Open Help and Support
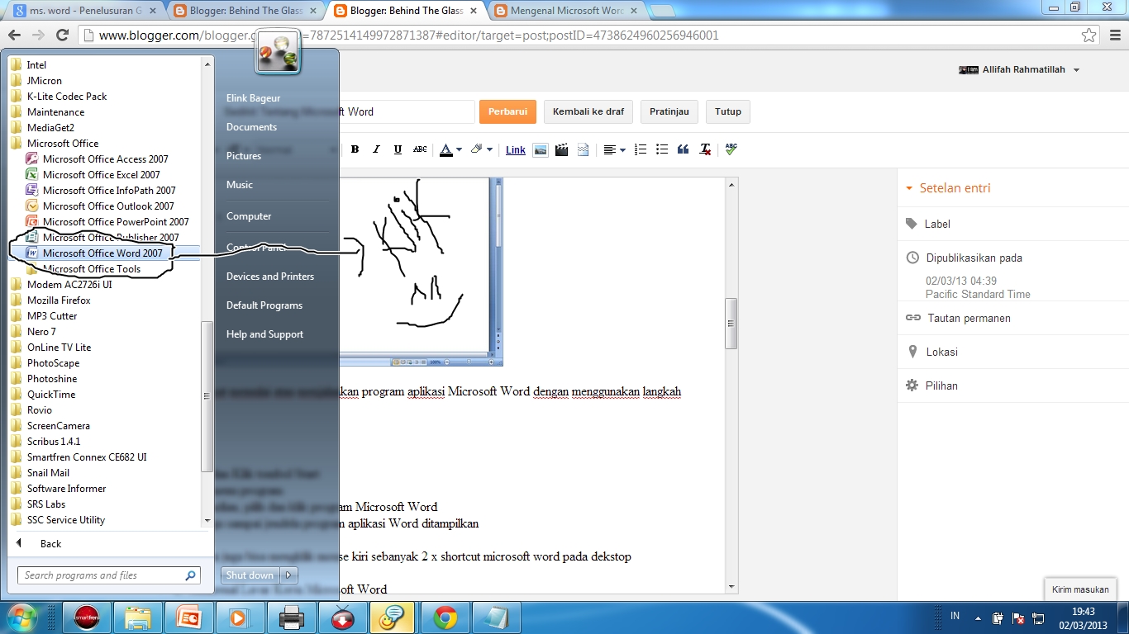This screenshot has width=1129, height=634. point(264,334)
